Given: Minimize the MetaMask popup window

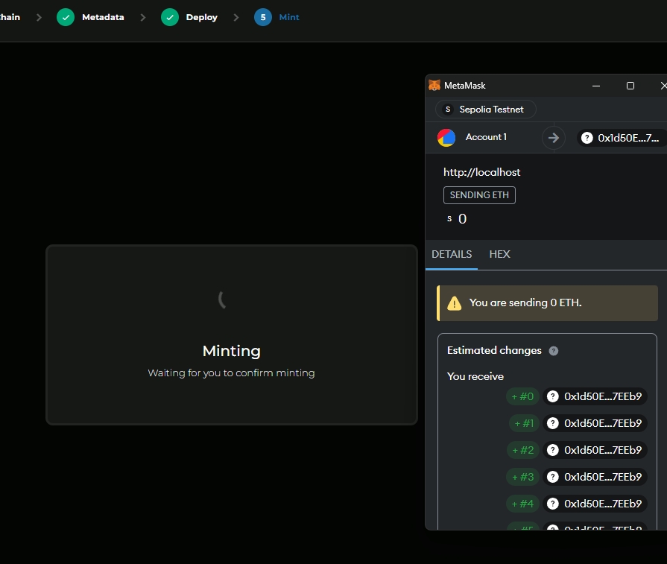Looking at the screenshot, I should [x=596, y=86].
